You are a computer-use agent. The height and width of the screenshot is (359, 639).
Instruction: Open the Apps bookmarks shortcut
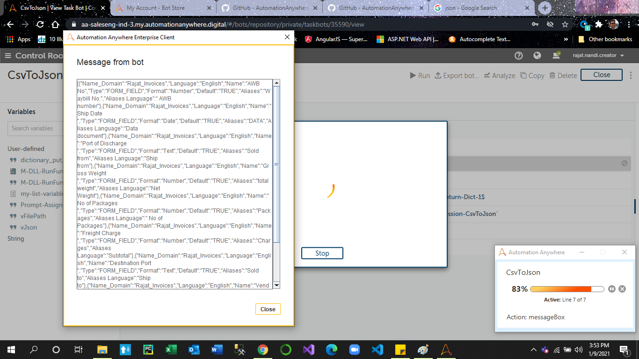pyautogui.click(x=19, y=39)
